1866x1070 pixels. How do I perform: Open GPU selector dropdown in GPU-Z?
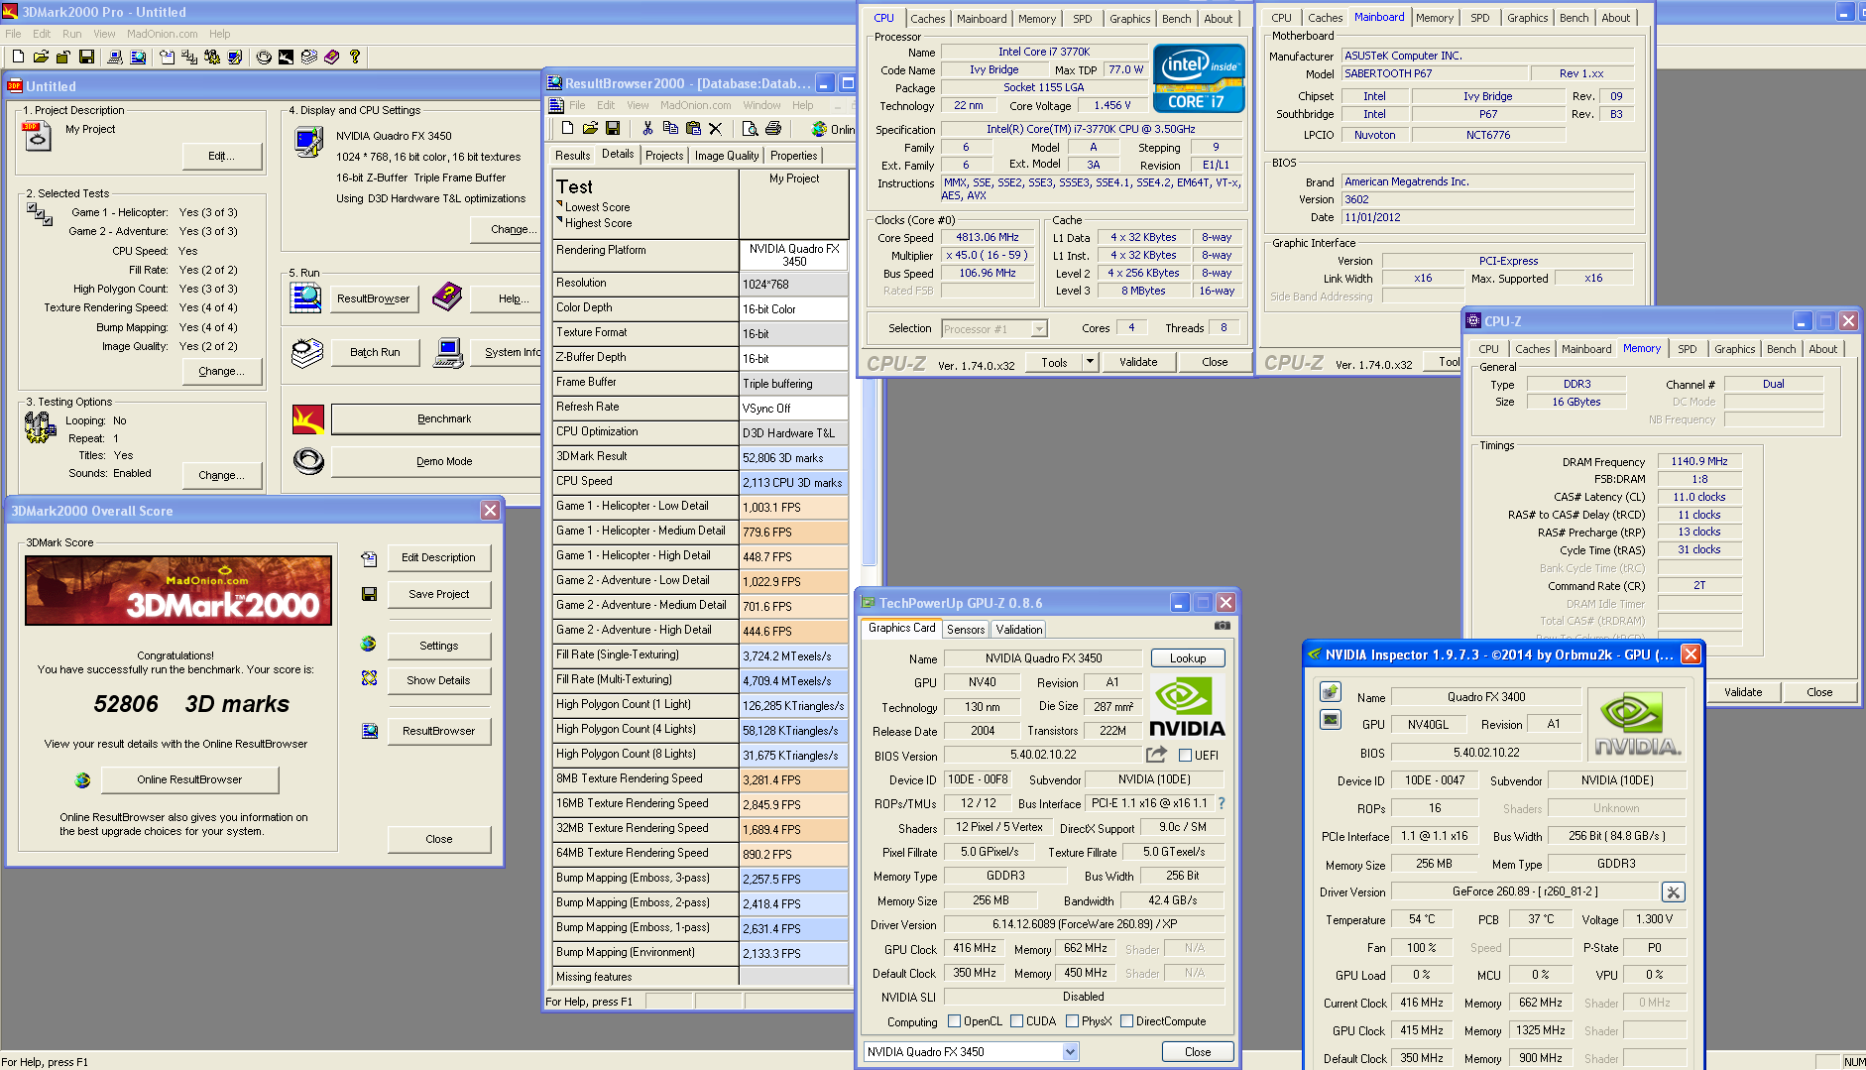click(1070, 1051)
